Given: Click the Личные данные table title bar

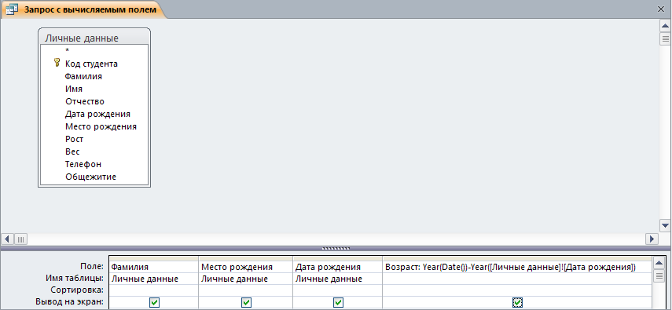Looking at the screenshot, I should 94,38.
